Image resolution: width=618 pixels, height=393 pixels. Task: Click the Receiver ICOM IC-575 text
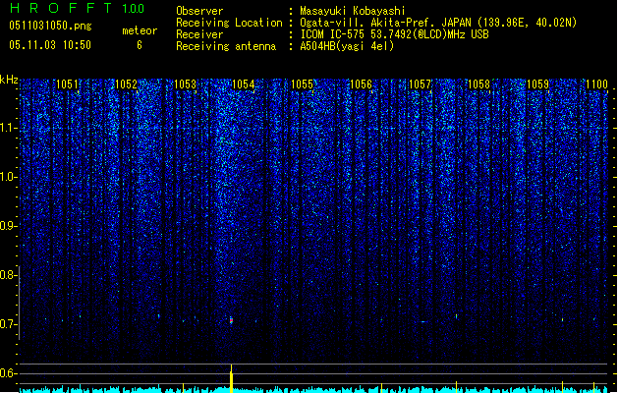point(394,34)
